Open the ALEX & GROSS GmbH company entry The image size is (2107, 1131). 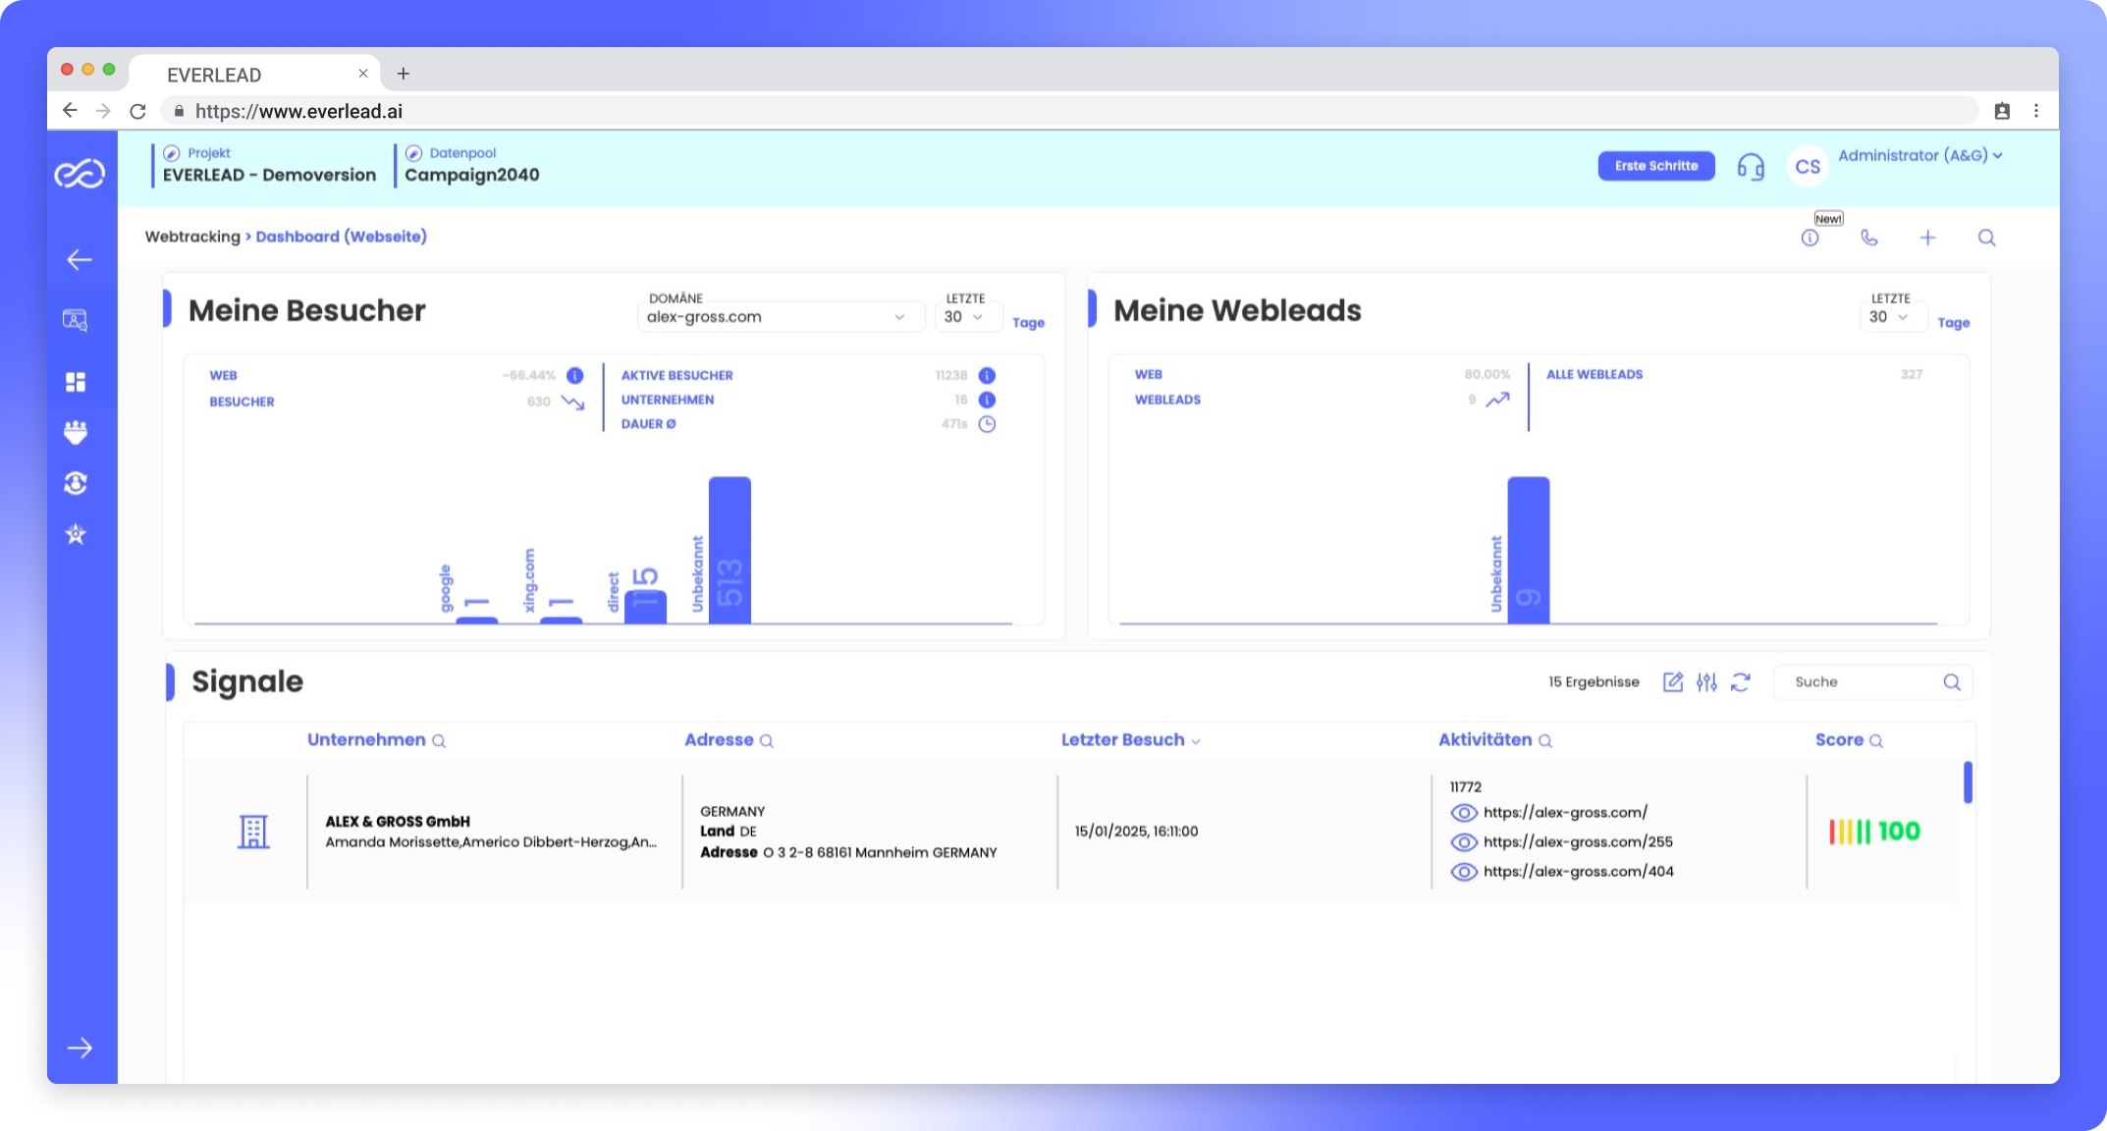point(398,821)
